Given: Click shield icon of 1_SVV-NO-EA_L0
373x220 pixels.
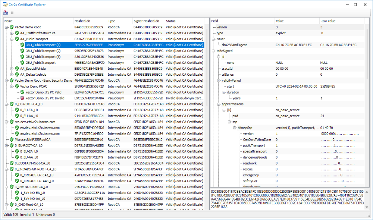Looking at the screenshot, I should click(x=17, y=193).
